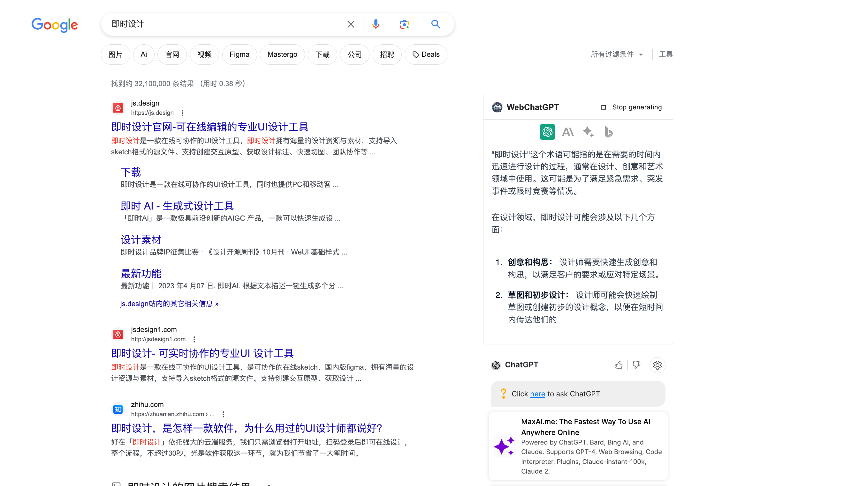Click the blue magnifier search icon
The height and width of the screenshot is (486, 859).
(x=436, y=24)
